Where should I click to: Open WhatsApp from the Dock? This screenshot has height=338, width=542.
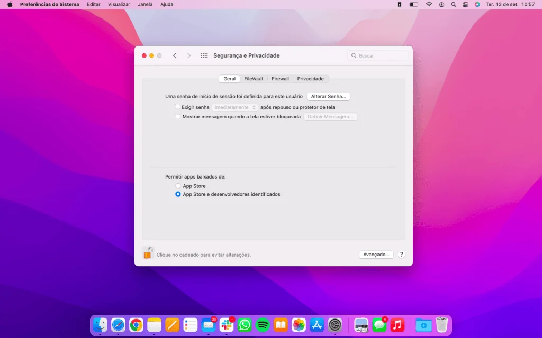point(245,325)
